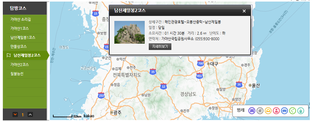This screenshot has width=312, height=121.
Task: Click the purple building legend icon
Action: (252, 111)
